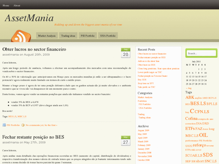The height and width of the screenshot is (164, 219).
Task: Click the reforço tag in tag cloud
Action: coord(199,145)
